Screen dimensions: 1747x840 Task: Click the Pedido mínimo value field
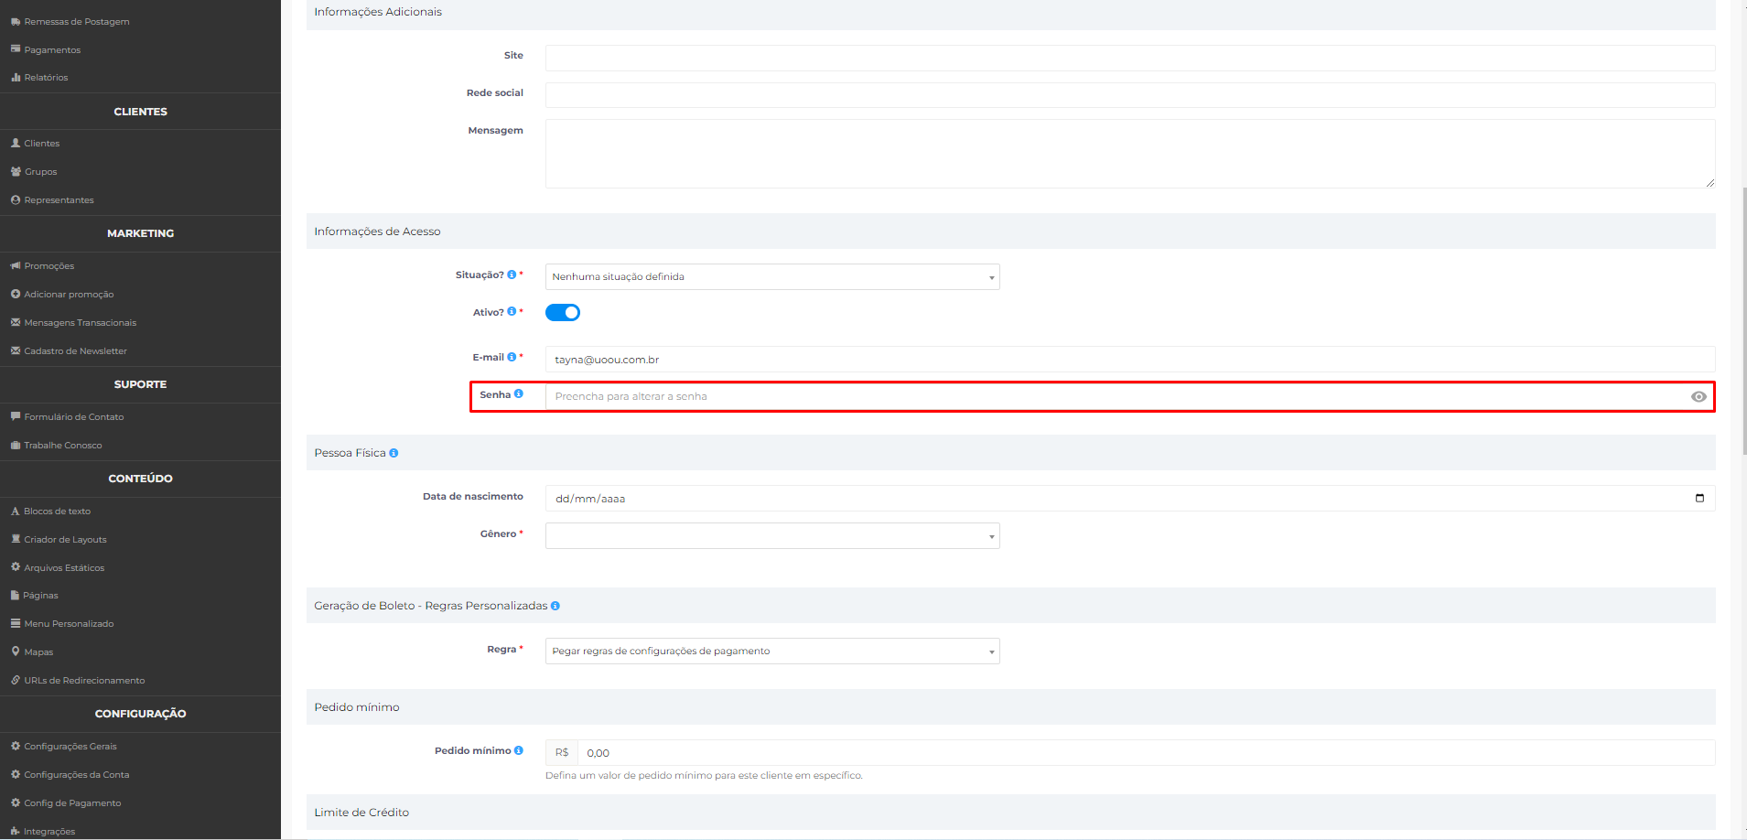tap(1147, 752)
